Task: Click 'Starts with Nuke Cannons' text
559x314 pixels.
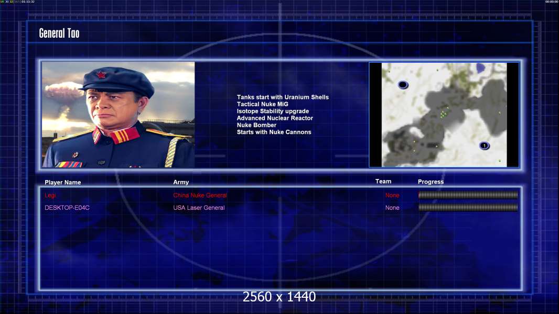Action: tap(274, 132)
